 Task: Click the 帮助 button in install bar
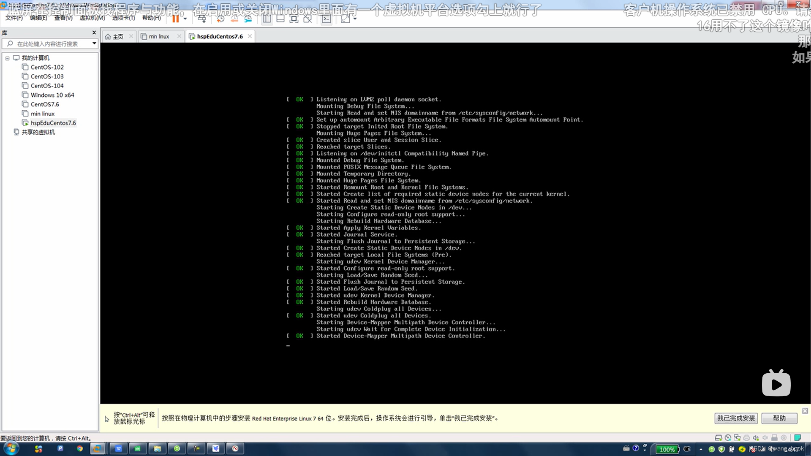coord(779,418)
